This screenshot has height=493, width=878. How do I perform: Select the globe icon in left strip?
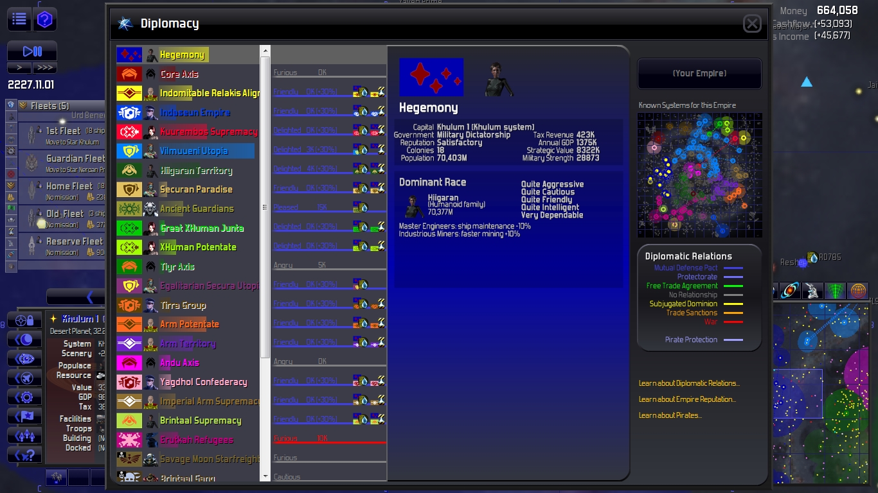pos(11,105)
